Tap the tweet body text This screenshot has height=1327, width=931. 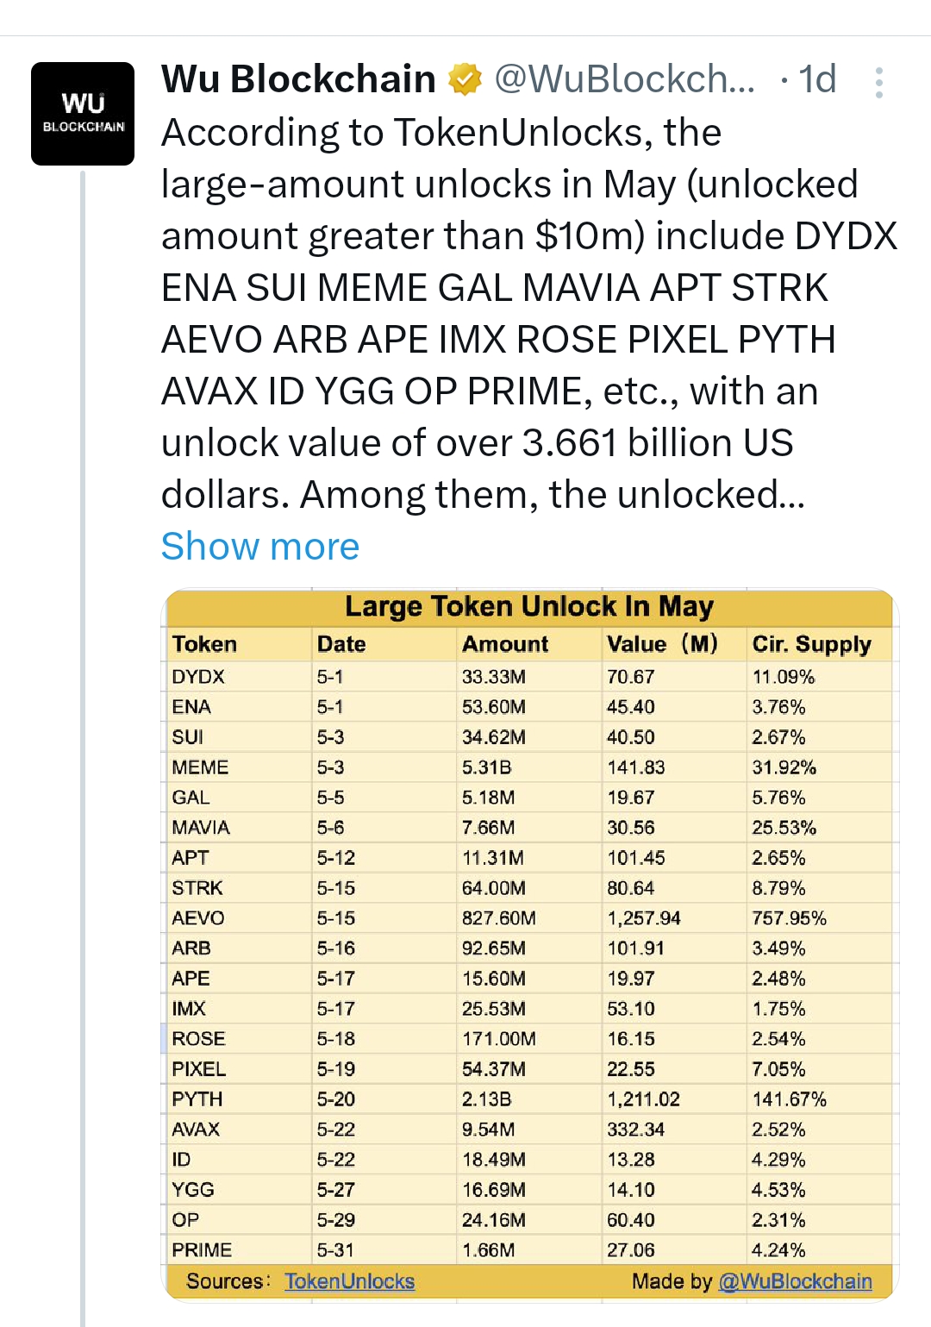tap(529, 313)
